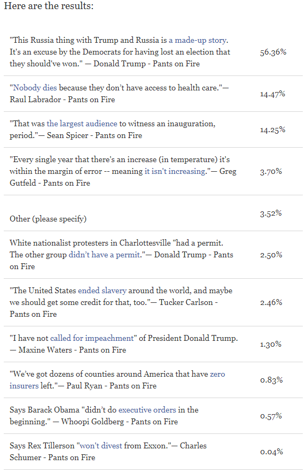The image size is (306, 473).
Task: Open the "executive orders" link
Action: 147,410
